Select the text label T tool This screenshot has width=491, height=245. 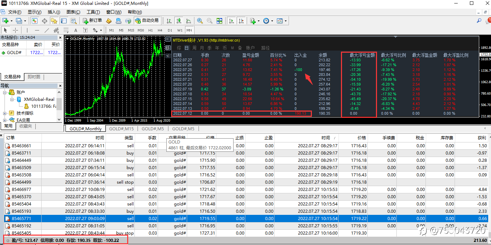point(85,30)
